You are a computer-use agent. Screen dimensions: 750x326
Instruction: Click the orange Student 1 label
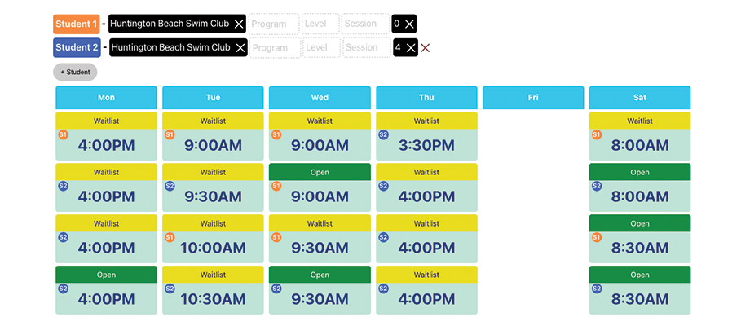pyautogui.click(x=77, y=24)
